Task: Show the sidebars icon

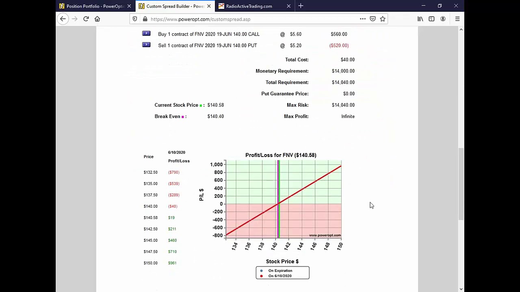Action: point(431,19)
